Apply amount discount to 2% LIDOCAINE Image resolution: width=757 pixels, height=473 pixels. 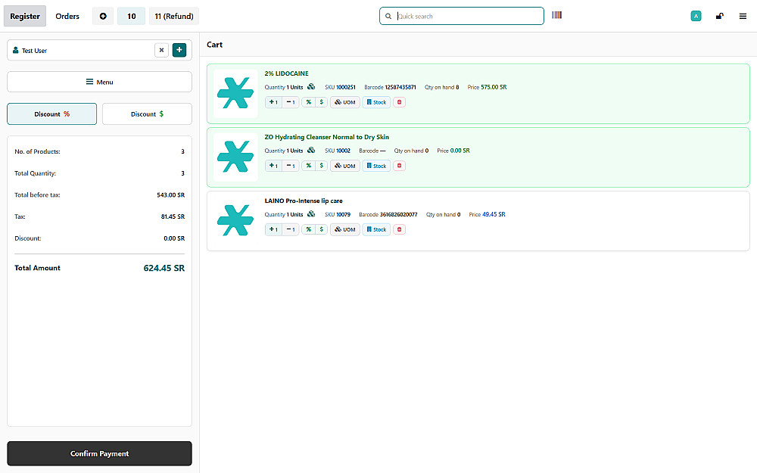[322, 102]
